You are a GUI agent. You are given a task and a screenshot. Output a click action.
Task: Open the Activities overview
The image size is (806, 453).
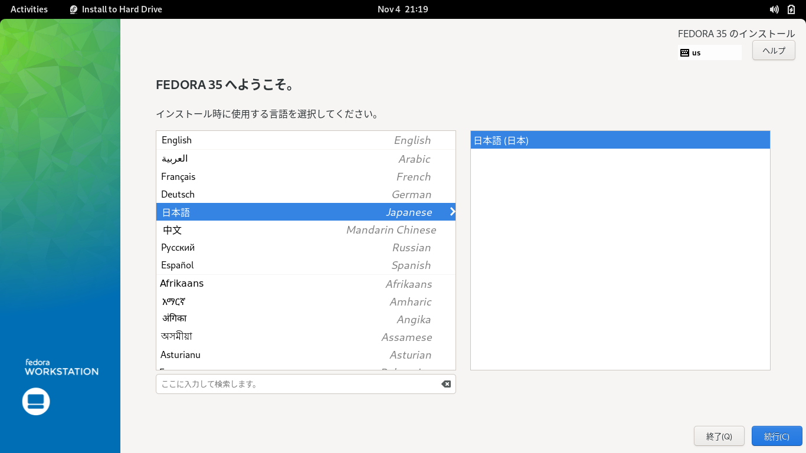29,9
